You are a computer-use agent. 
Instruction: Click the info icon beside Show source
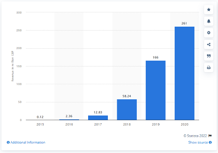pos(210,143)
